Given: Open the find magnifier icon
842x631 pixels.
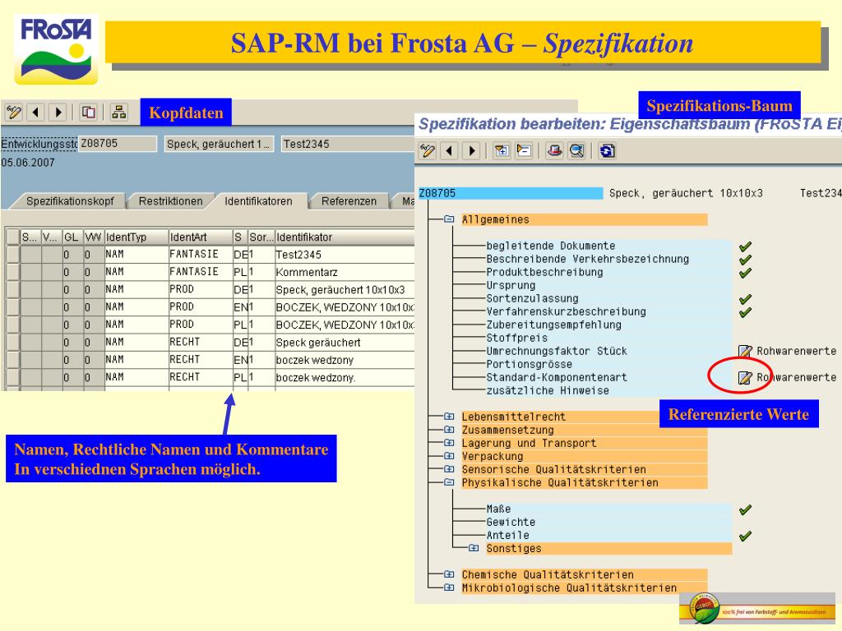Looking at the screenshot, I should 575,152.
